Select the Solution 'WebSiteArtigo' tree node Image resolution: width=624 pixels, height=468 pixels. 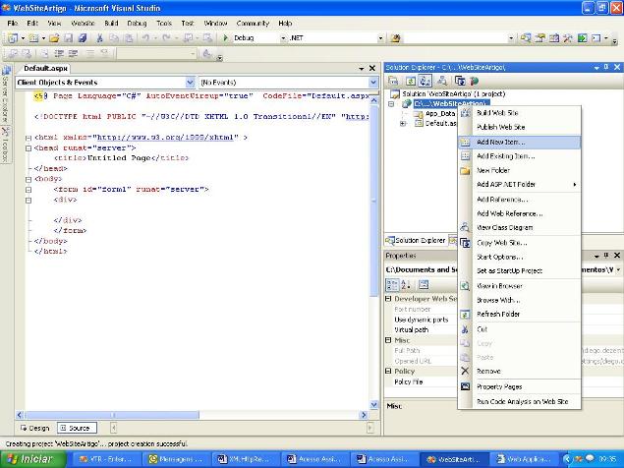(x=453, y=94)
